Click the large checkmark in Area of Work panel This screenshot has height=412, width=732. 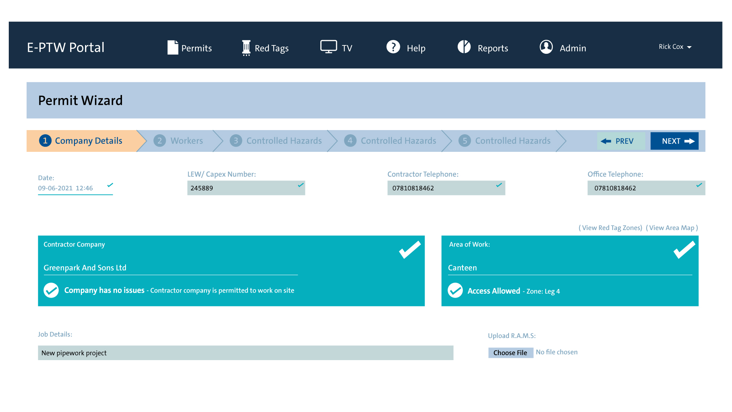tap(684, 250)
